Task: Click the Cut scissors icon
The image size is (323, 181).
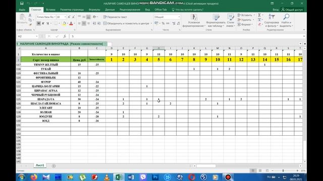Action: 30,16
